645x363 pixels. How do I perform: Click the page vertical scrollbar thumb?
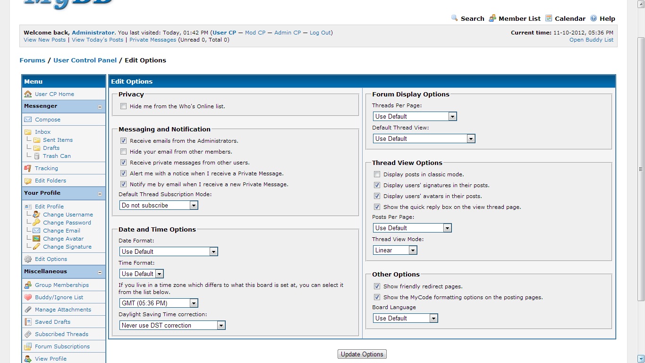click(x=641, y=168)
